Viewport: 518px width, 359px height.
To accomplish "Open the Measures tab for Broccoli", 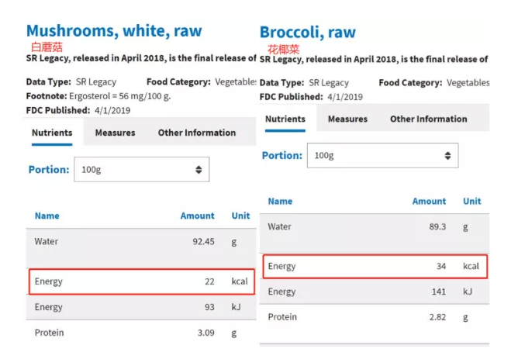I will [x=347, y=119].
